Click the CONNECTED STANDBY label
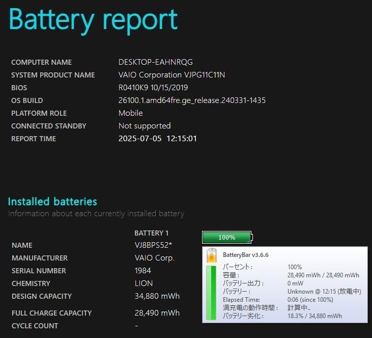Image resolution: width=372 pixels, height=338 pixels. coord(49,126)
